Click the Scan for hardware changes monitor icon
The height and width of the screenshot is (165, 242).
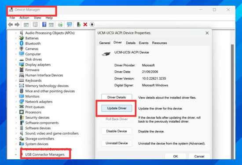point(69,24)
